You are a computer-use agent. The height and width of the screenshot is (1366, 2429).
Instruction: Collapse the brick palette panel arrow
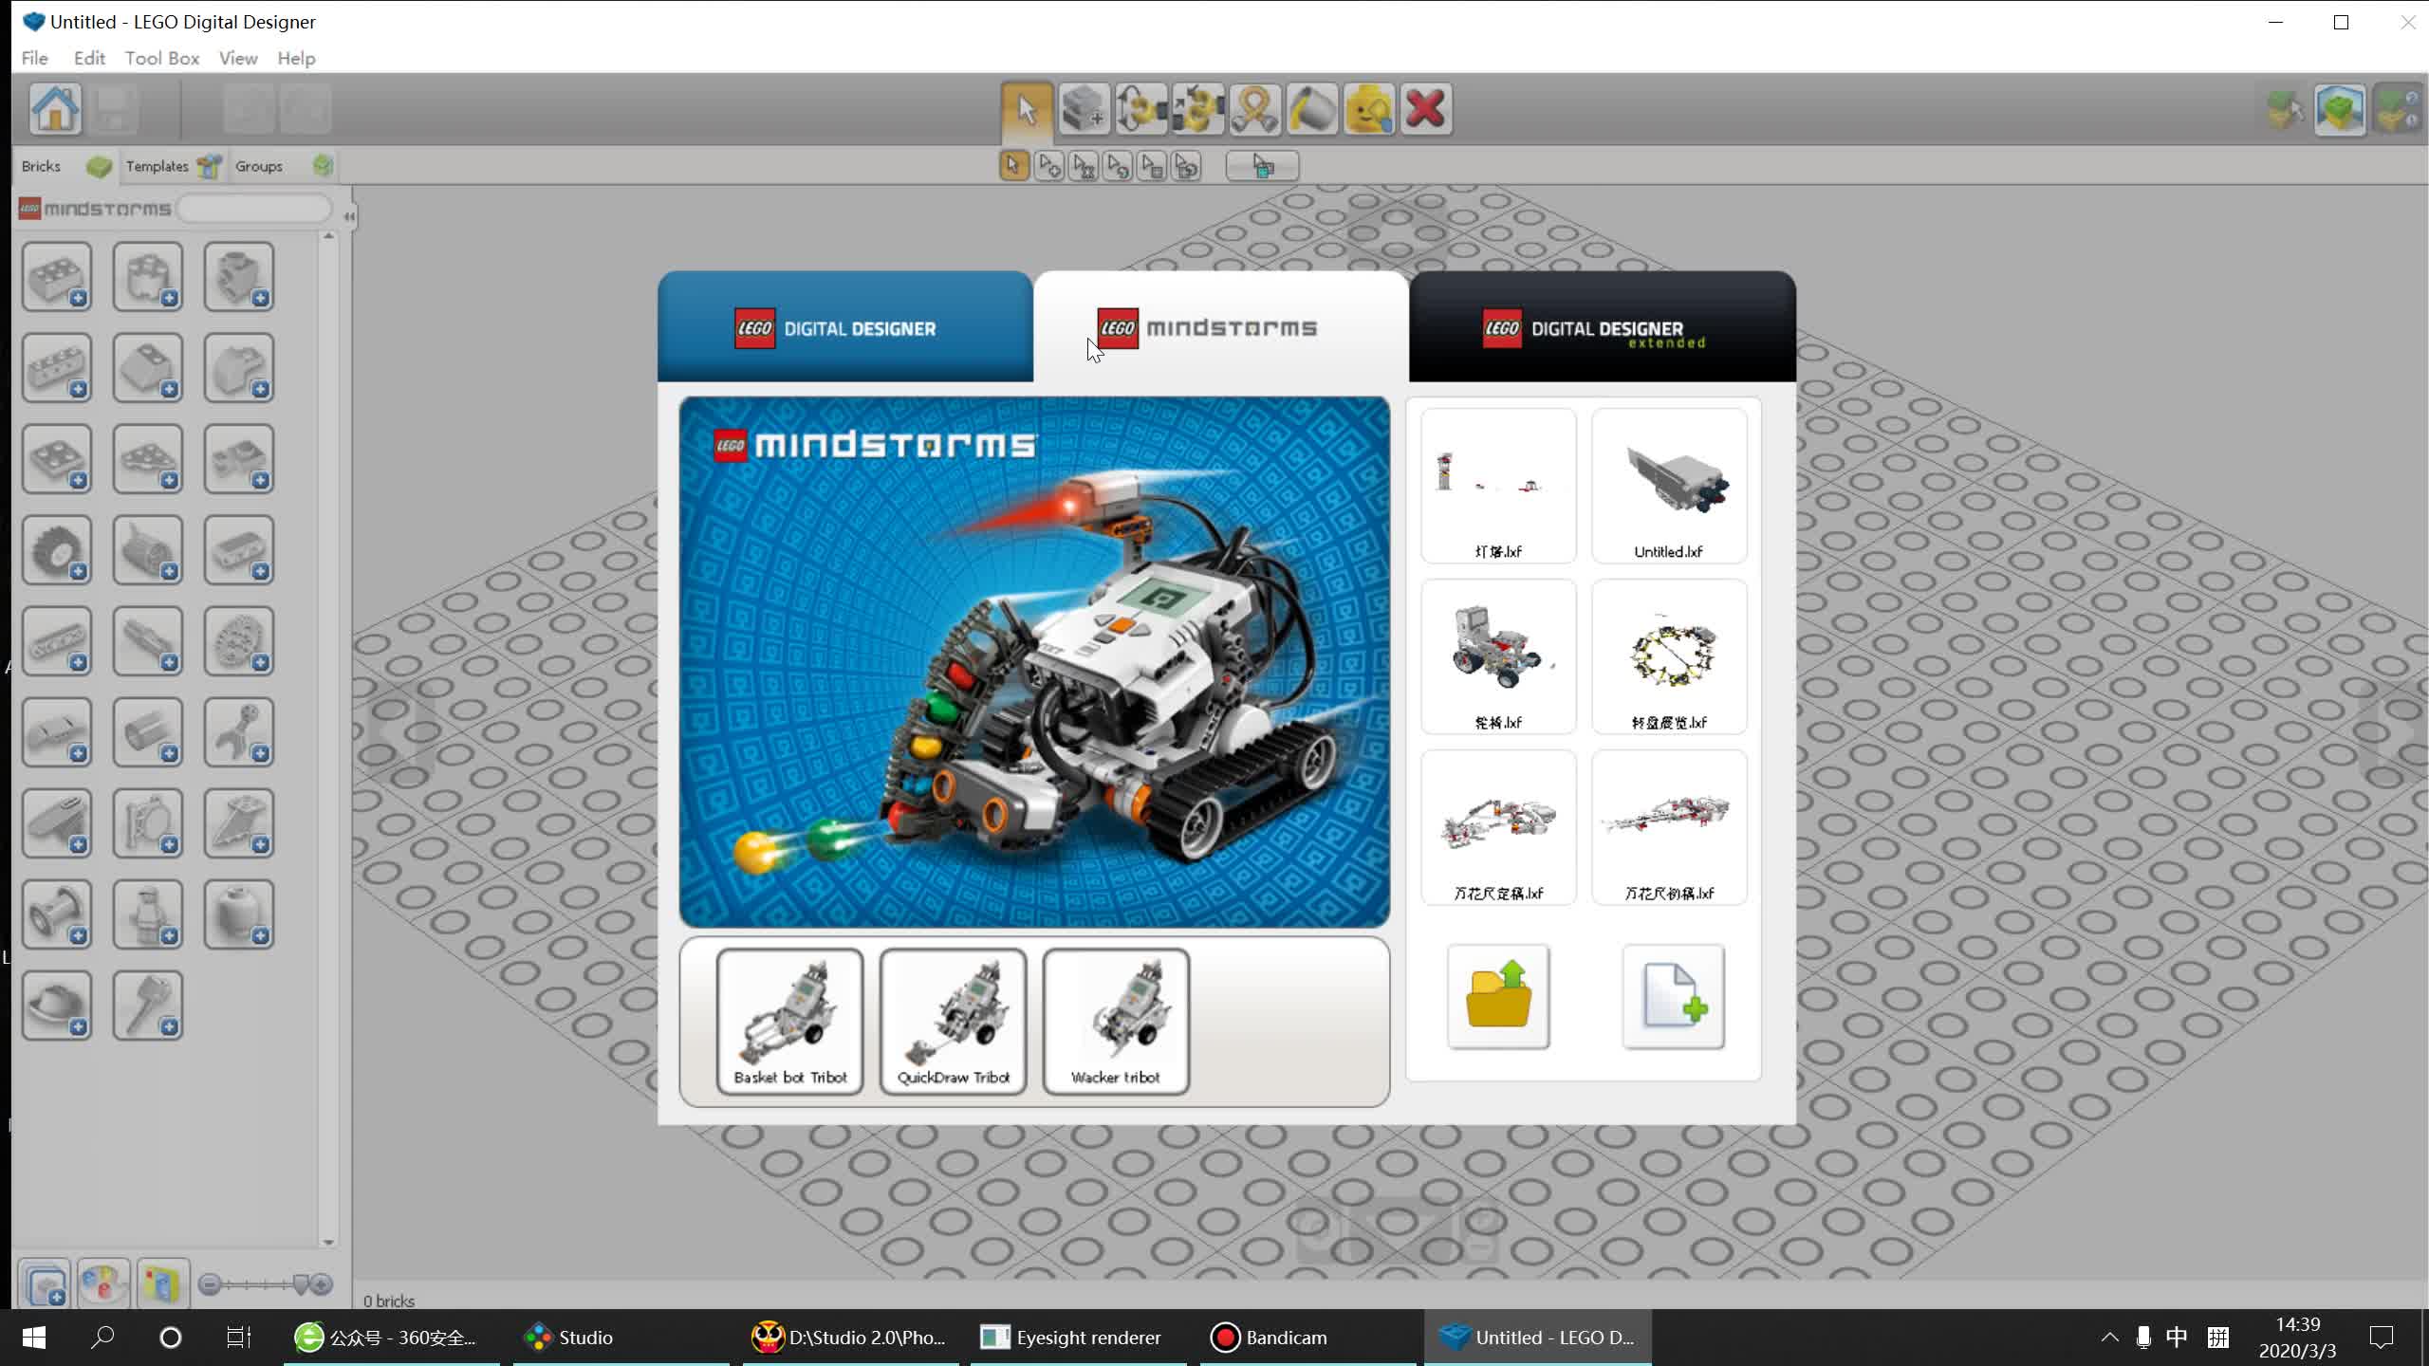point(348,216)
